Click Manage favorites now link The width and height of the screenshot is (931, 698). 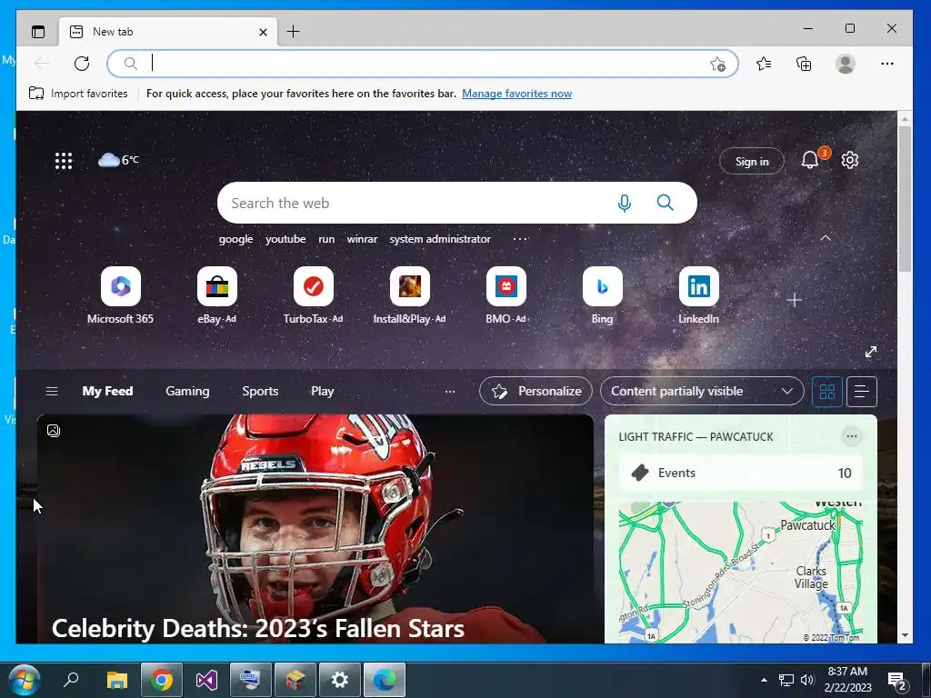coord(516,94)
